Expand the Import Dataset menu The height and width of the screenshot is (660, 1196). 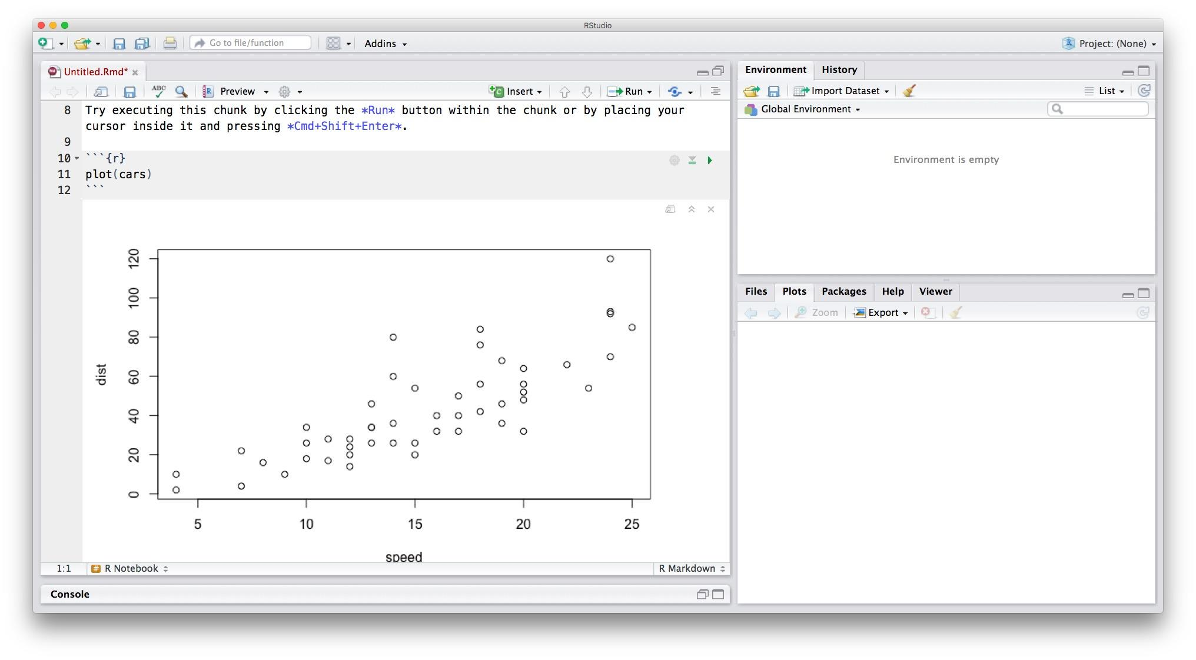[886, 91]
